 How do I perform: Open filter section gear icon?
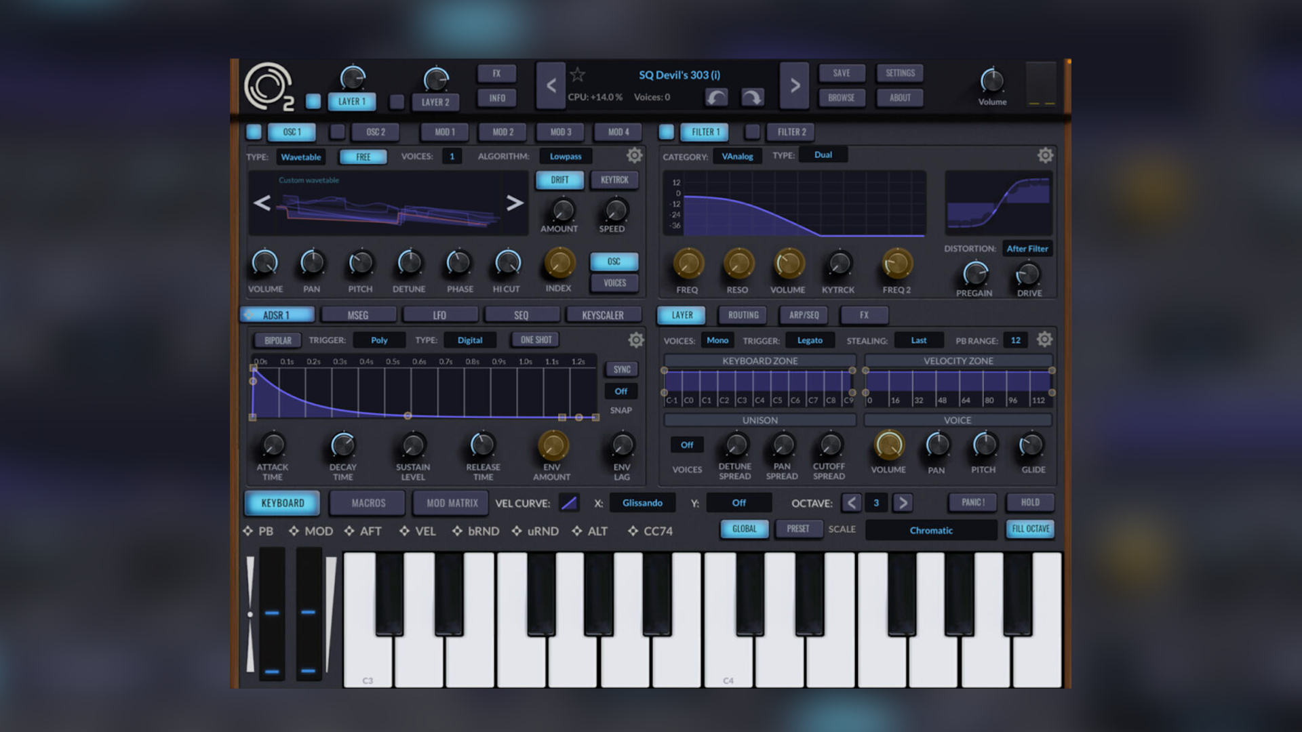(1045, 155)
